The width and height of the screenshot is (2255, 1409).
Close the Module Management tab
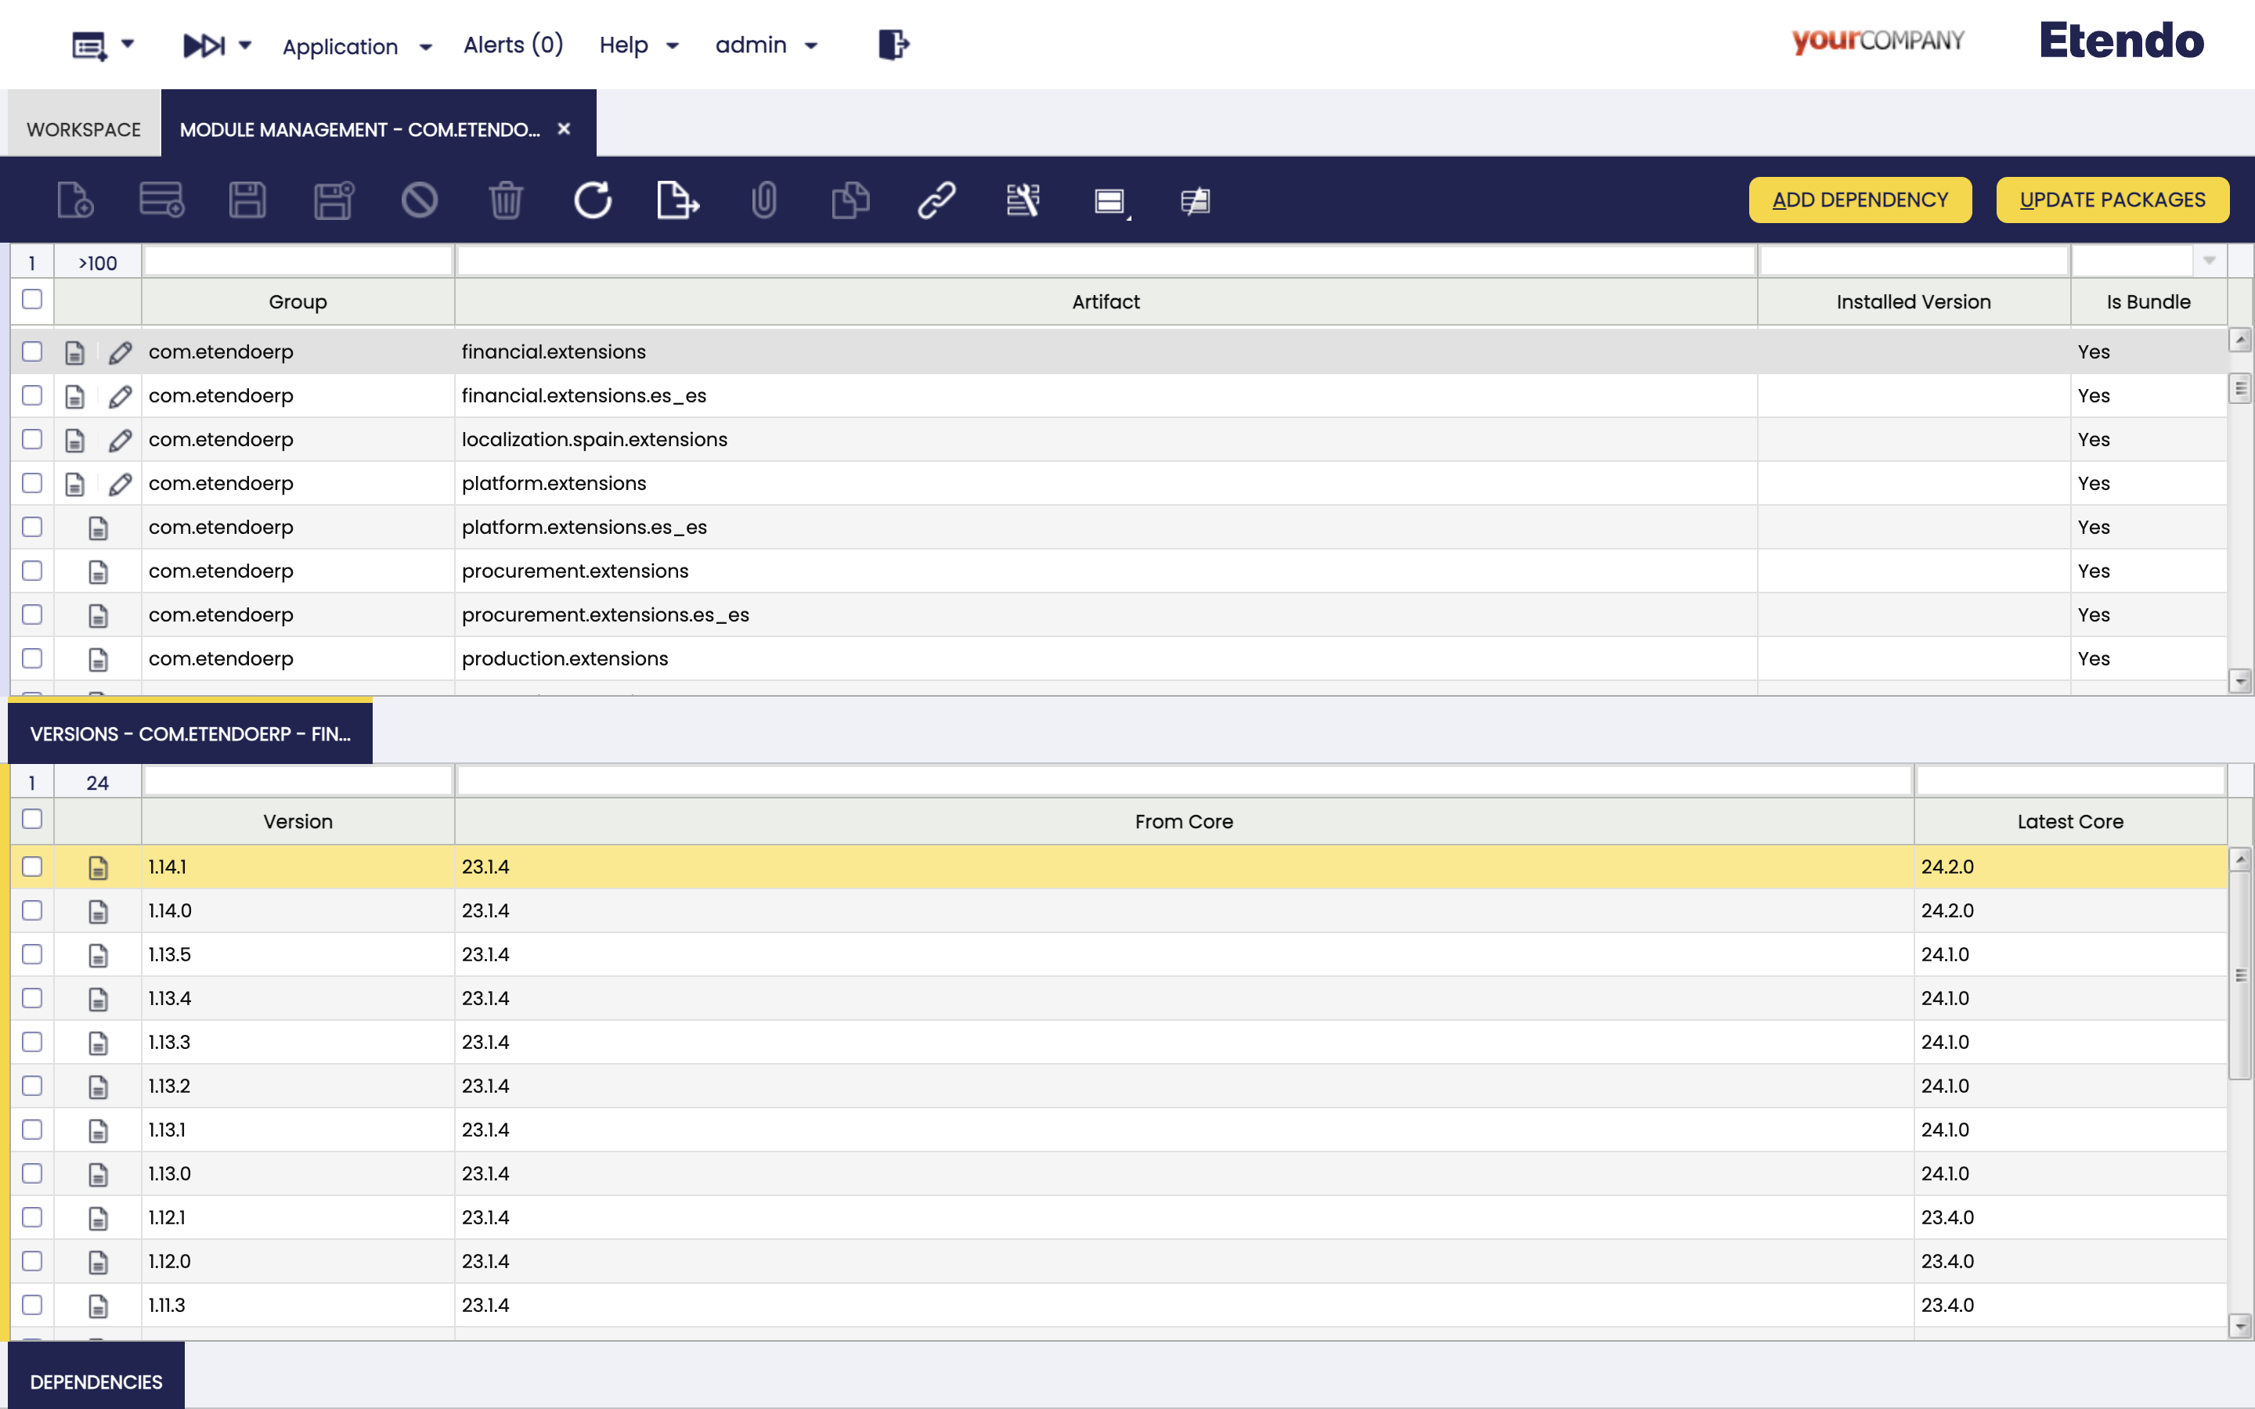coord(564,128)
